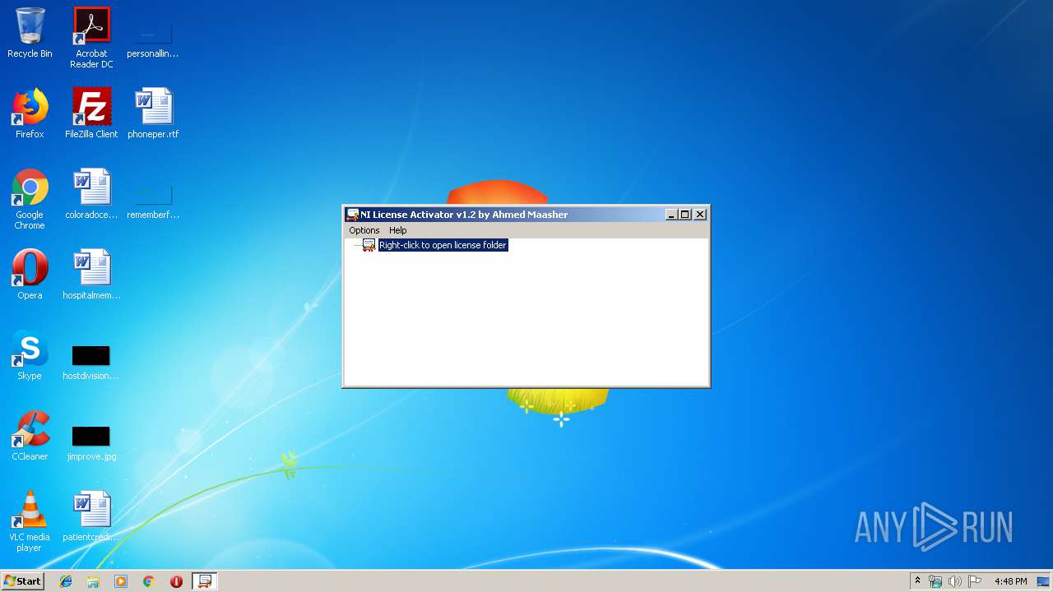The image size is (1053, 592).
Task: Select the VLC media player shortcut
Action: click(30, 521)
